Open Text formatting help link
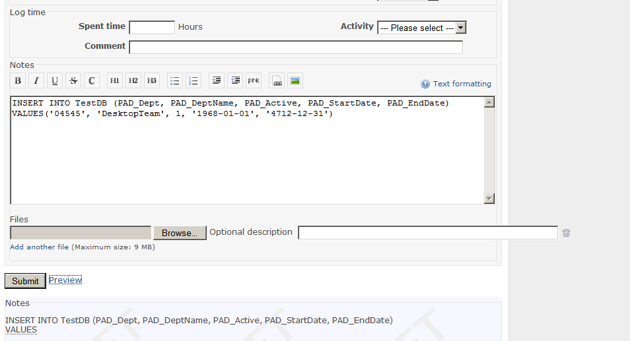This screenshot has height=341, width=630. (x=462, y=84)
